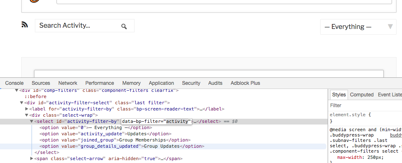Click the @media screen rule text
This screenshot has width=402, height=163.
366,129
